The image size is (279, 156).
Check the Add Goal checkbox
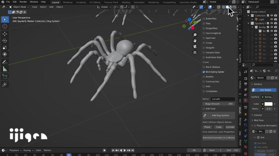(x=204, y=109)
